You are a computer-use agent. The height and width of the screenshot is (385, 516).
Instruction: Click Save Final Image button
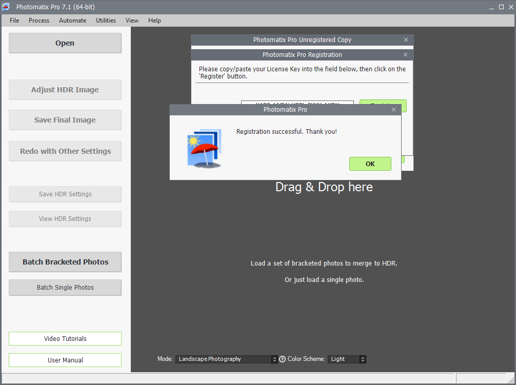(x=65, y=120)
